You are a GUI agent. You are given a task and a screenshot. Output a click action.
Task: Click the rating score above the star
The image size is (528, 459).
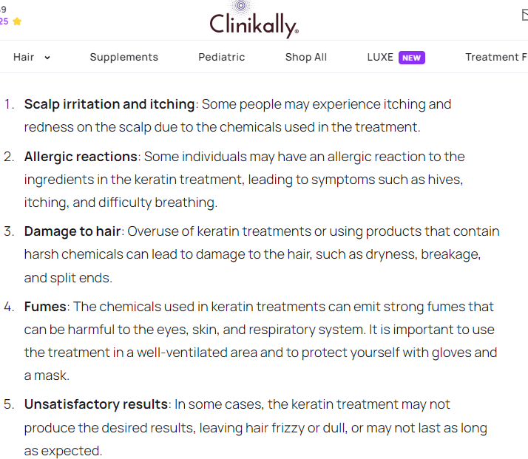[3, 10]
